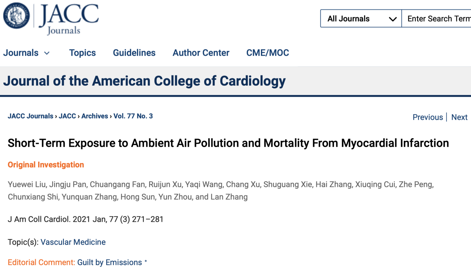Click the Journal of the American College of Cardiology heading
471x271 pixels.
(144, 81)
